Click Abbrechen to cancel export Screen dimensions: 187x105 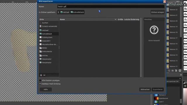(x=145, y=90)
